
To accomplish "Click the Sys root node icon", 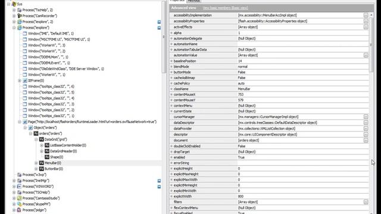I will click(x=14, y=4).
